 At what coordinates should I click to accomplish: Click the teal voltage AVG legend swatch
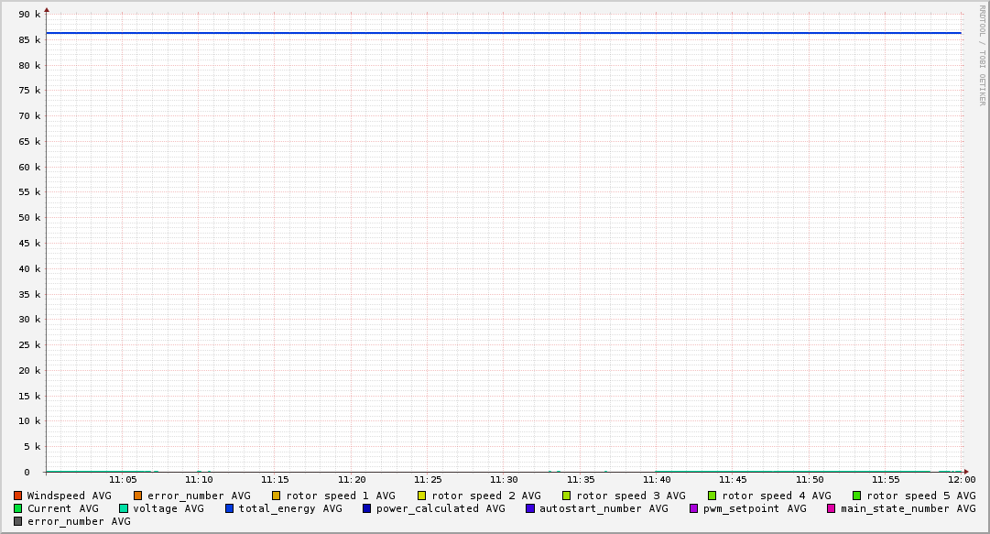click(x=124, y=508)
